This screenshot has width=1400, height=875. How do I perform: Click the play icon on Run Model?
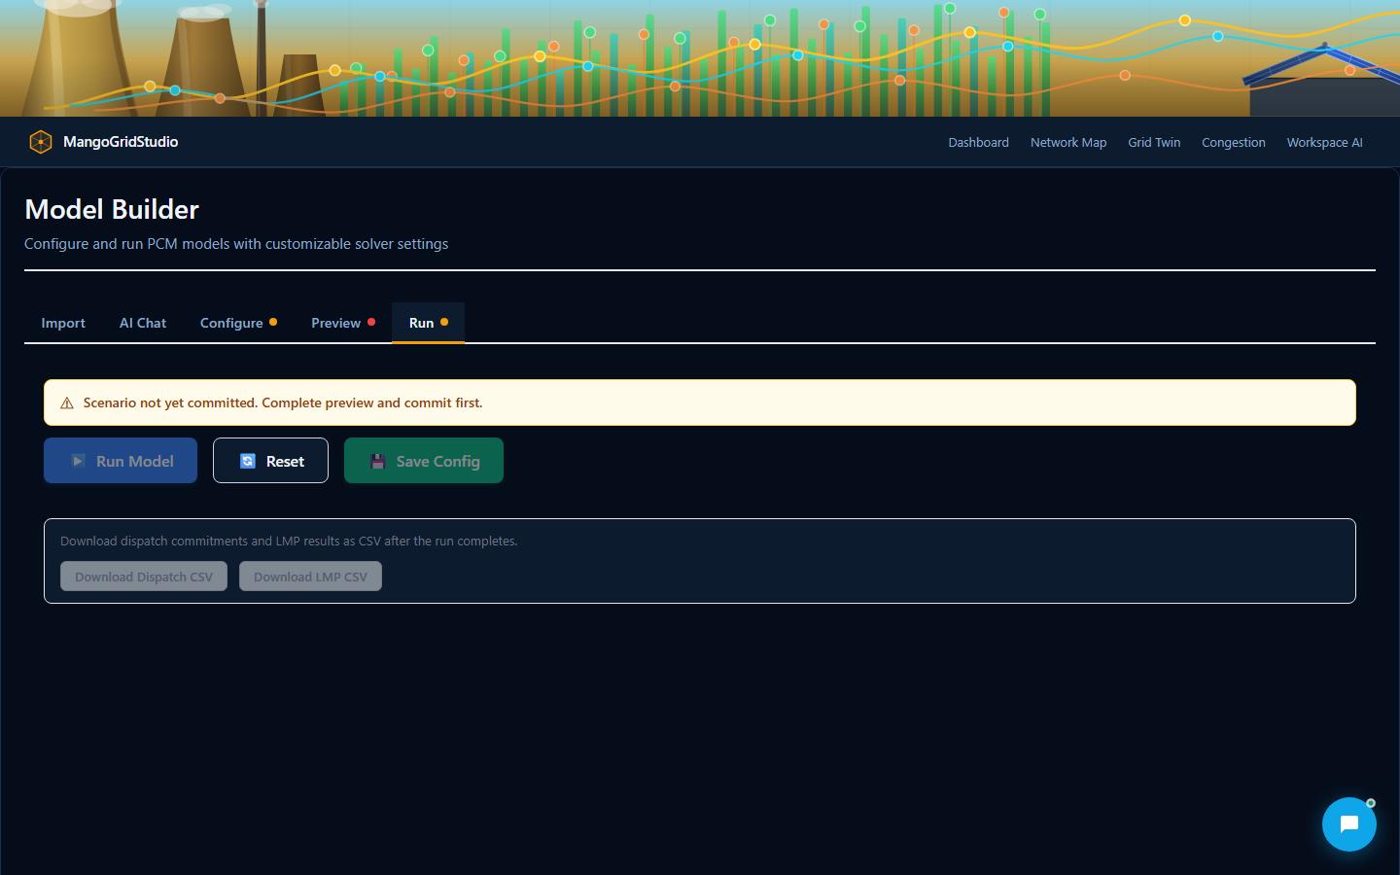tap(78, 461)
